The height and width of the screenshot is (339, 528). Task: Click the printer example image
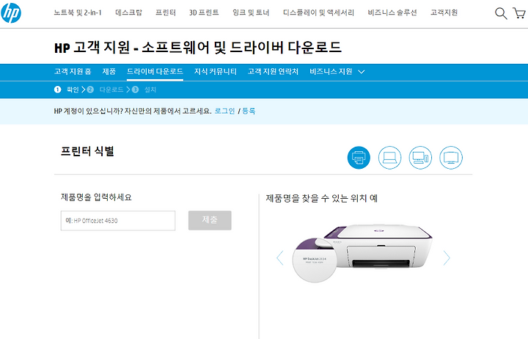362,253
